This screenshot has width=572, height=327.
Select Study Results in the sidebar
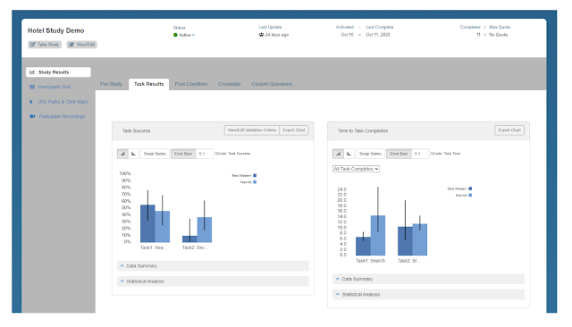tap(58, 72)
